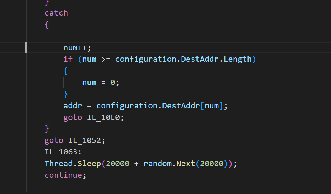This screenshot has width=331, height=194.
Task: Click configuration in the if condition
Action: pyautogui.click(x=145, y=59)
